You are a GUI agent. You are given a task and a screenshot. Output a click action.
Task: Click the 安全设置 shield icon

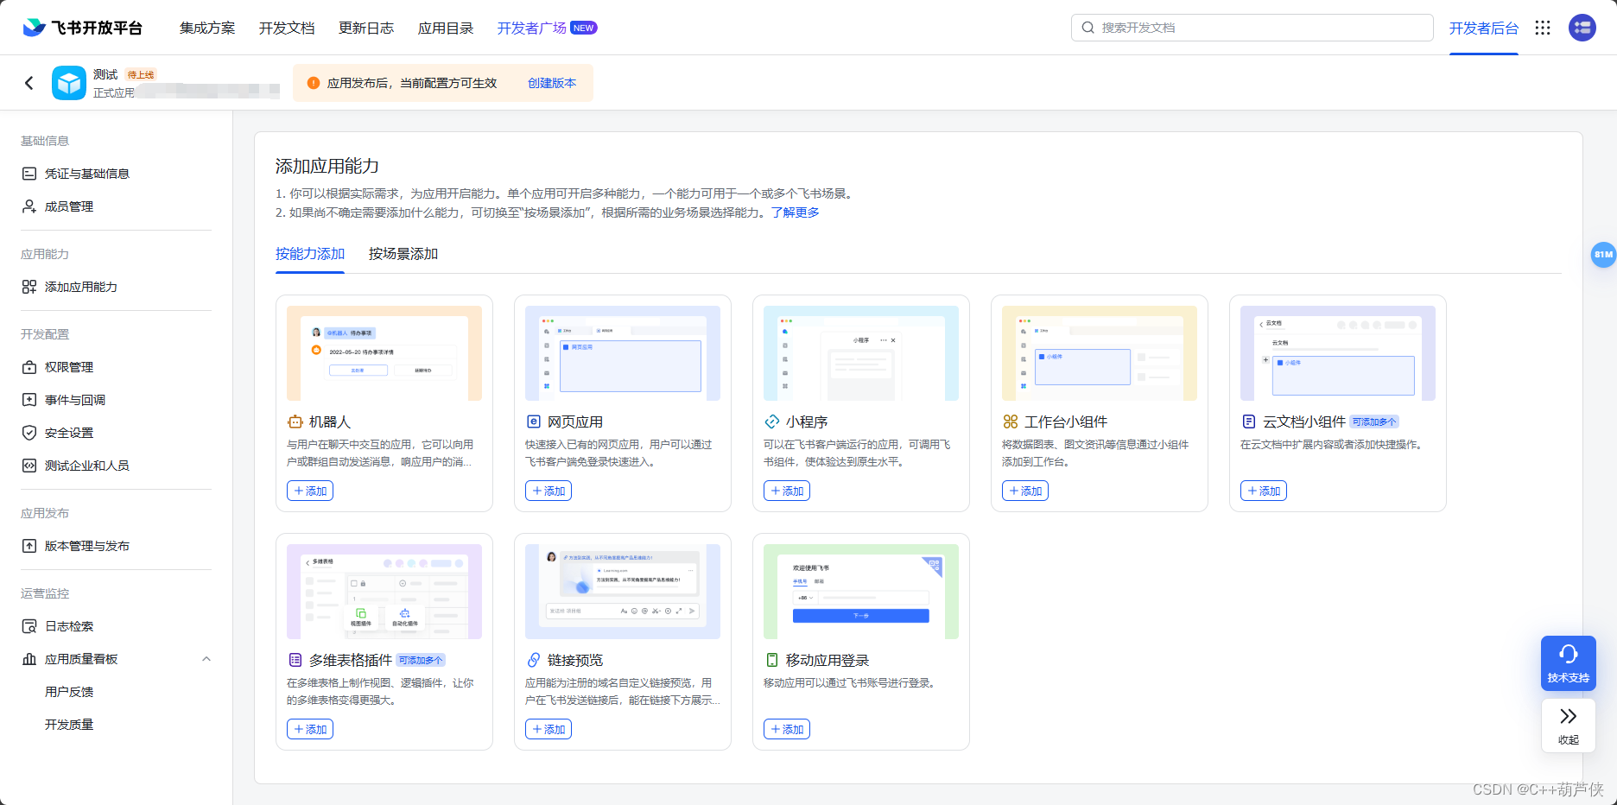(29, 433)
